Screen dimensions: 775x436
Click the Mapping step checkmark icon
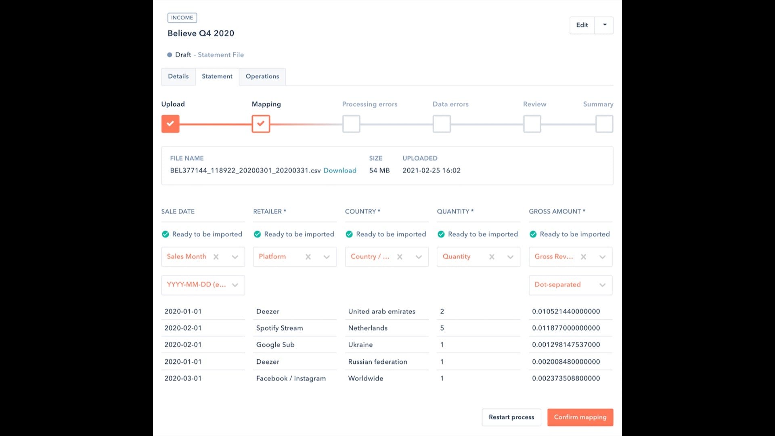coord(261,124)
